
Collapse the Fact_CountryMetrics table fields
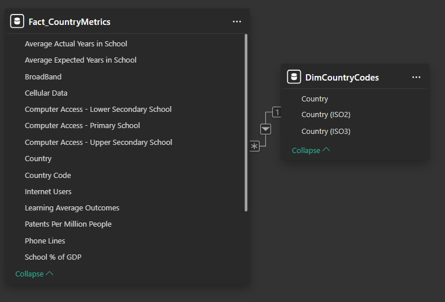pyautogui.click(x=34, y=274)
